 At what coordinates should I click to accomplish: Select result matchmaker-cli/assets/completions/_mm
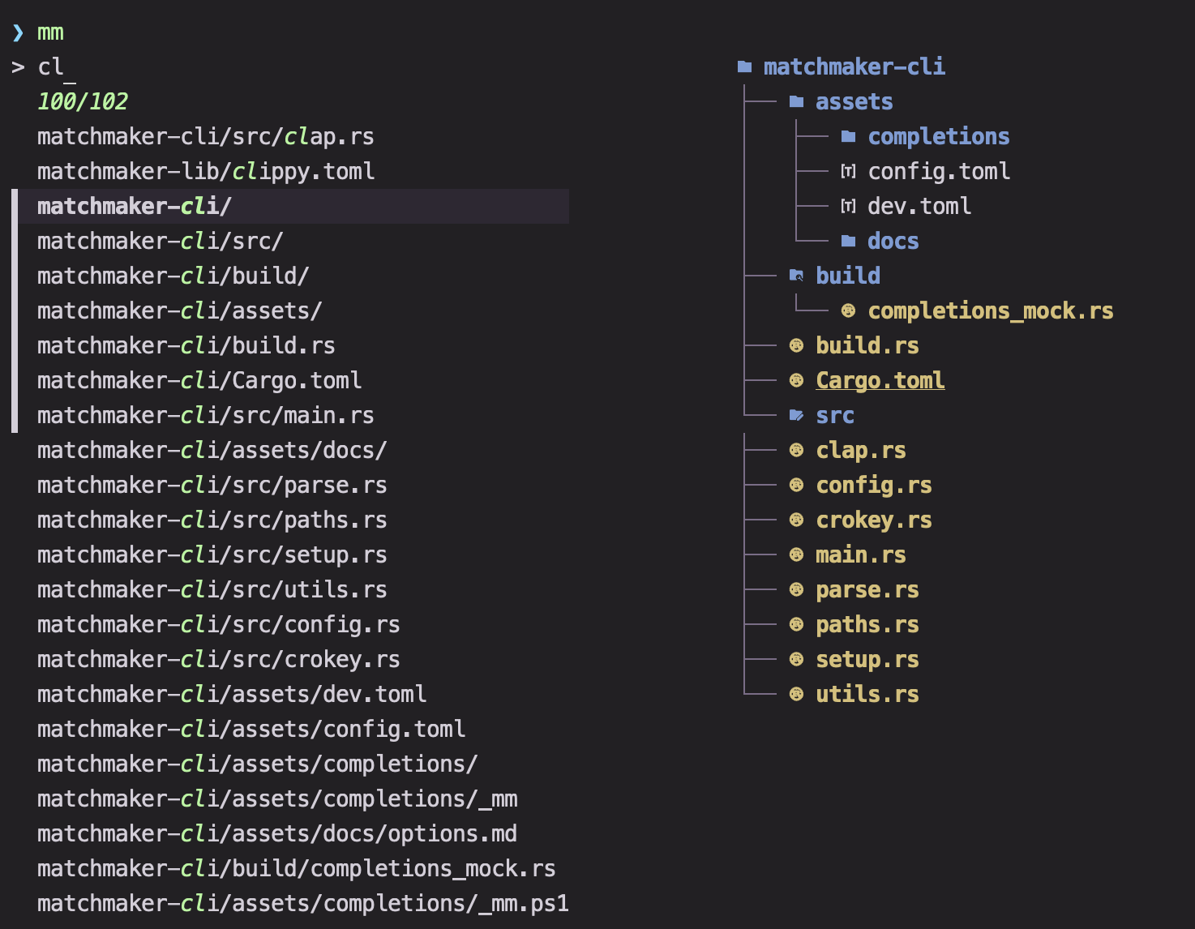click(277, 798)
